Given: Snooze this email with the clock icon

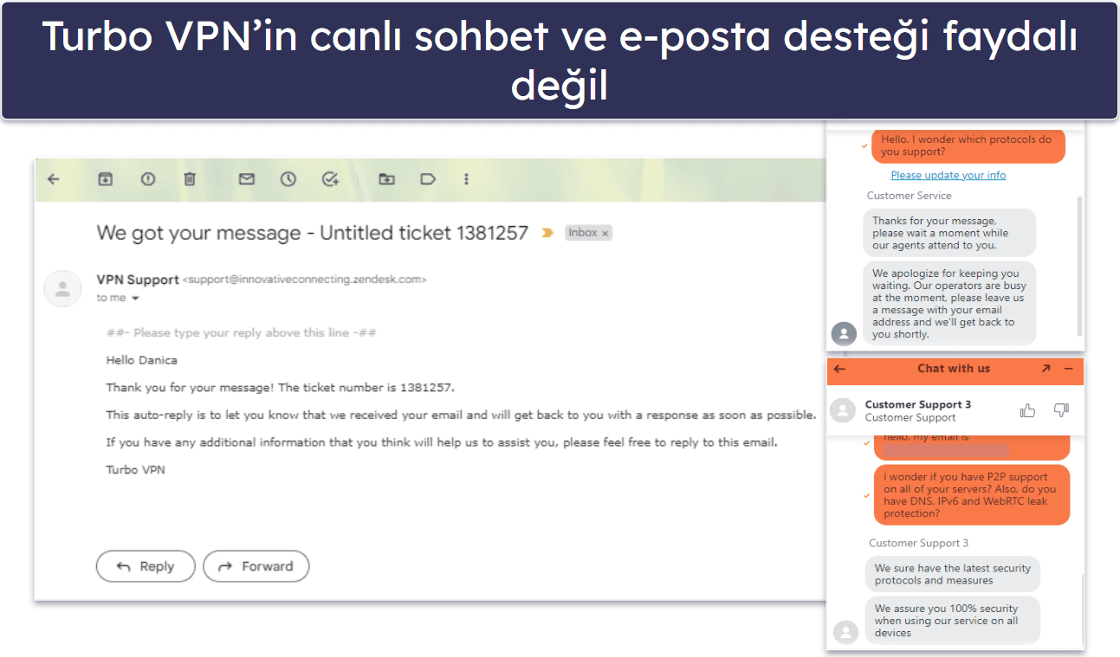Looking at the screenshot, I should click(x=288, y=179).
